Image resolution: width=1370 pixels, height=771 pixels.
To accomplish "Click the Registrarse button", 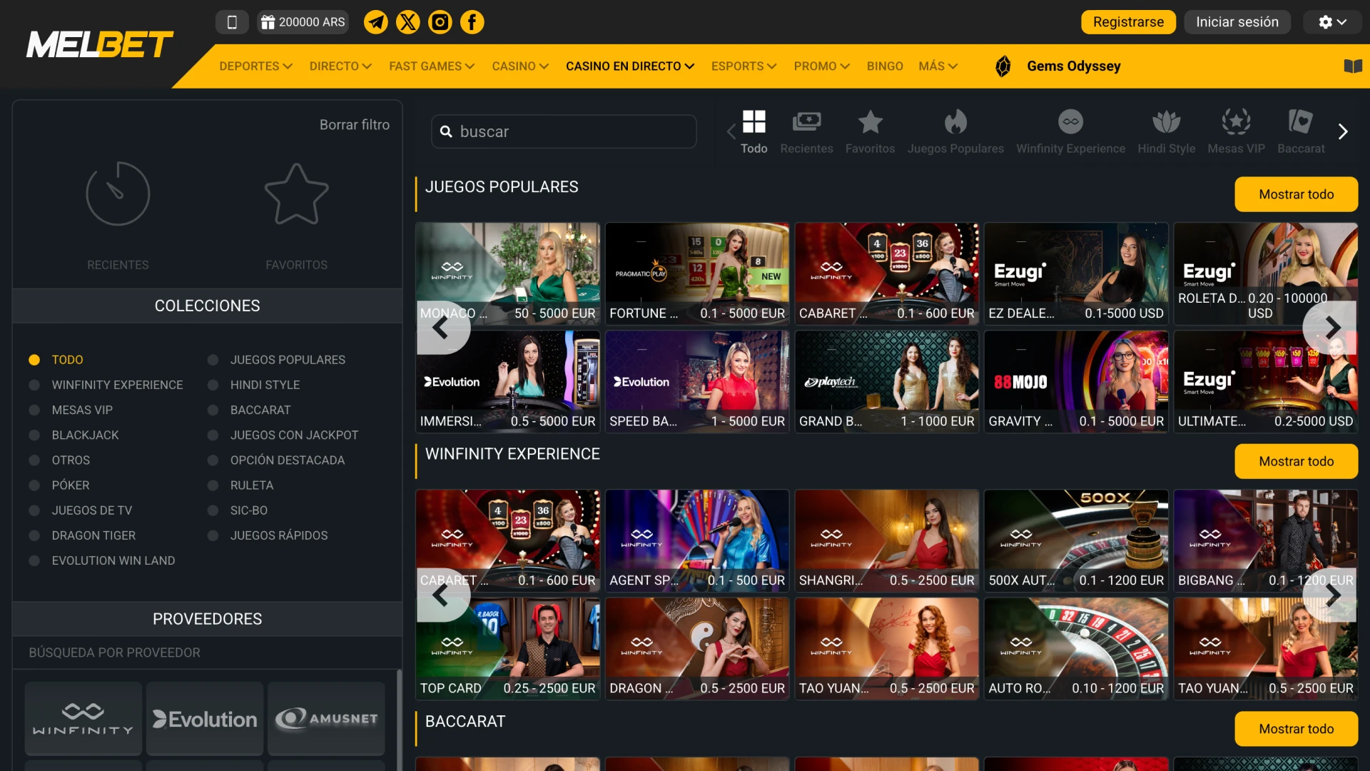I will pyautogui.click(x=1128, y=21).
